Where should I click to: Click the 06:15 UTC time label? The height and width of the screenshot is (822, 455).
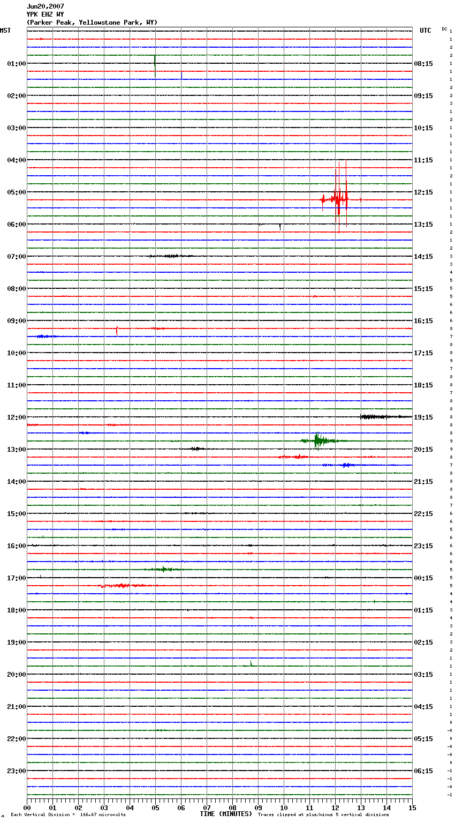(x=423, y=771)
